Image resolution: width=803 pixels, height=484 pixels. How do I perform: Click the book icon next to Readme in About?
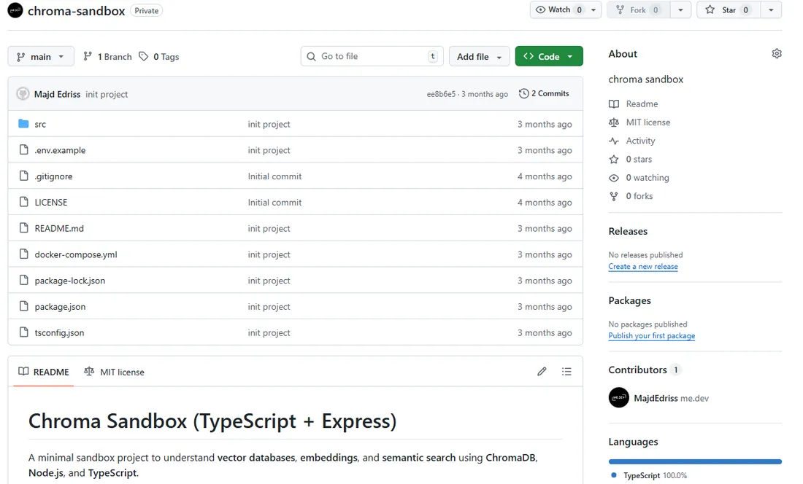point(614,104)
